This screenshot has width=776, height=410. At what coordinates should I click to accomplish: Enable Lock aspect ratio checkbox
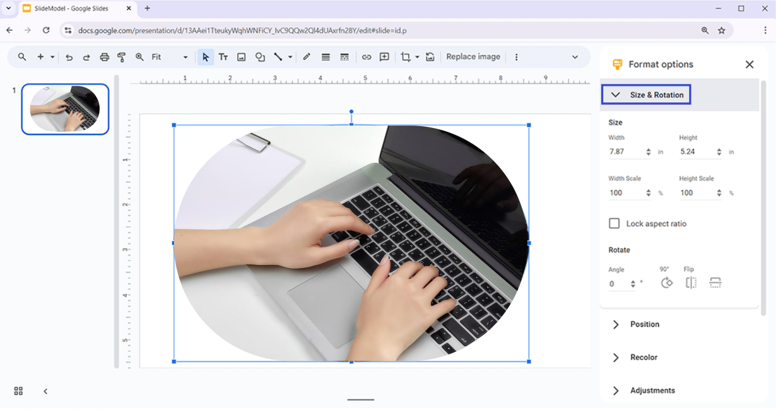pyautogui.click(x=614, y=223)
